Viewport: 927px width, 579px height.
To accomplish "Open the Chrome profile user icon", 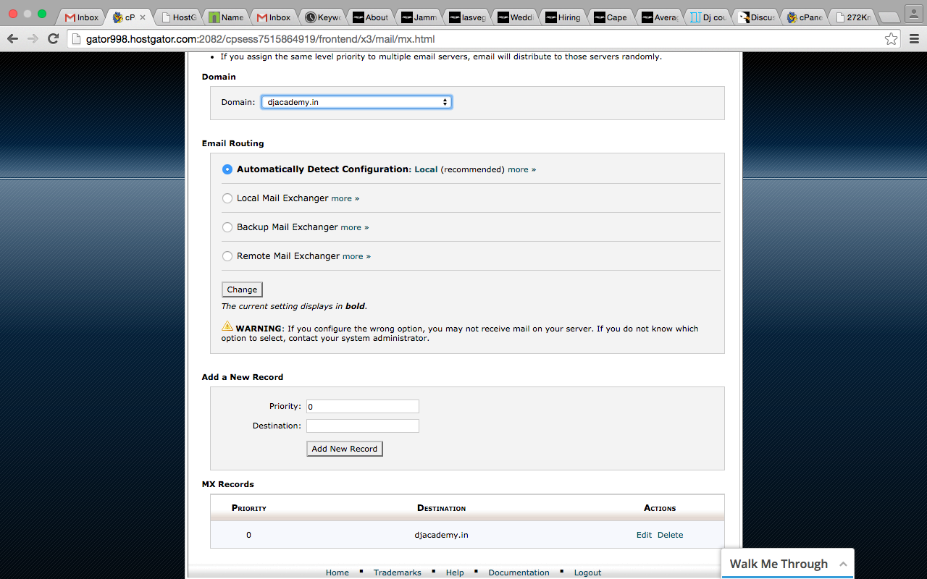I will click(x=913, y=14).
